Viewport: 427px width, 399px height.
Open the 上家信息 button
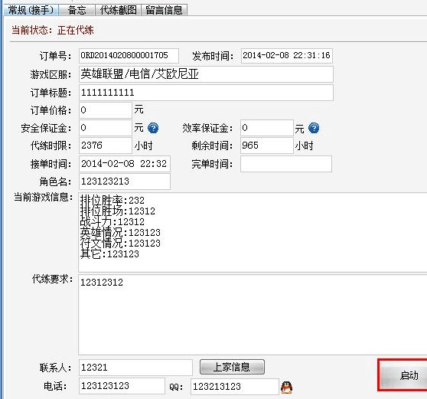(232, 367)
